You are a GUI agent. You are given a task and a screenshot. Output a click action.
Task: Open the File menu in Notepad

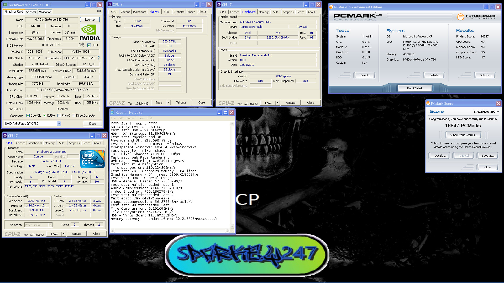click(113, 118)
